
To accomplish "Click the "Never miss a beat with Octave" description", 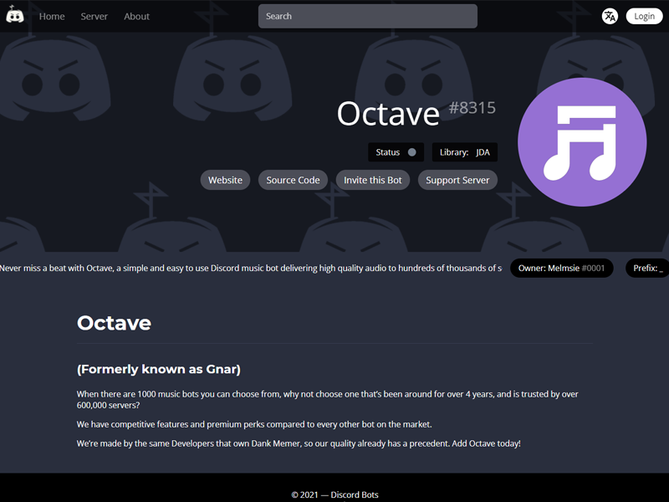I will (x=250, y=268).
